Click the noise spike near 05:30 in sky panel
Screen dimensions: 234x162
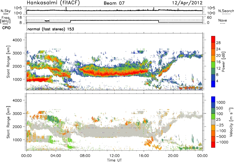point(66,9)
